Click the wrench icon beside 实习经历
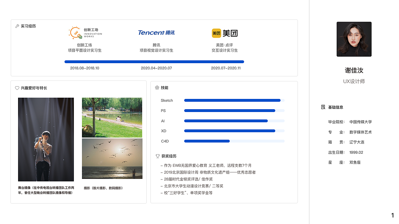399x224 pixels. (x=17, y=26)
